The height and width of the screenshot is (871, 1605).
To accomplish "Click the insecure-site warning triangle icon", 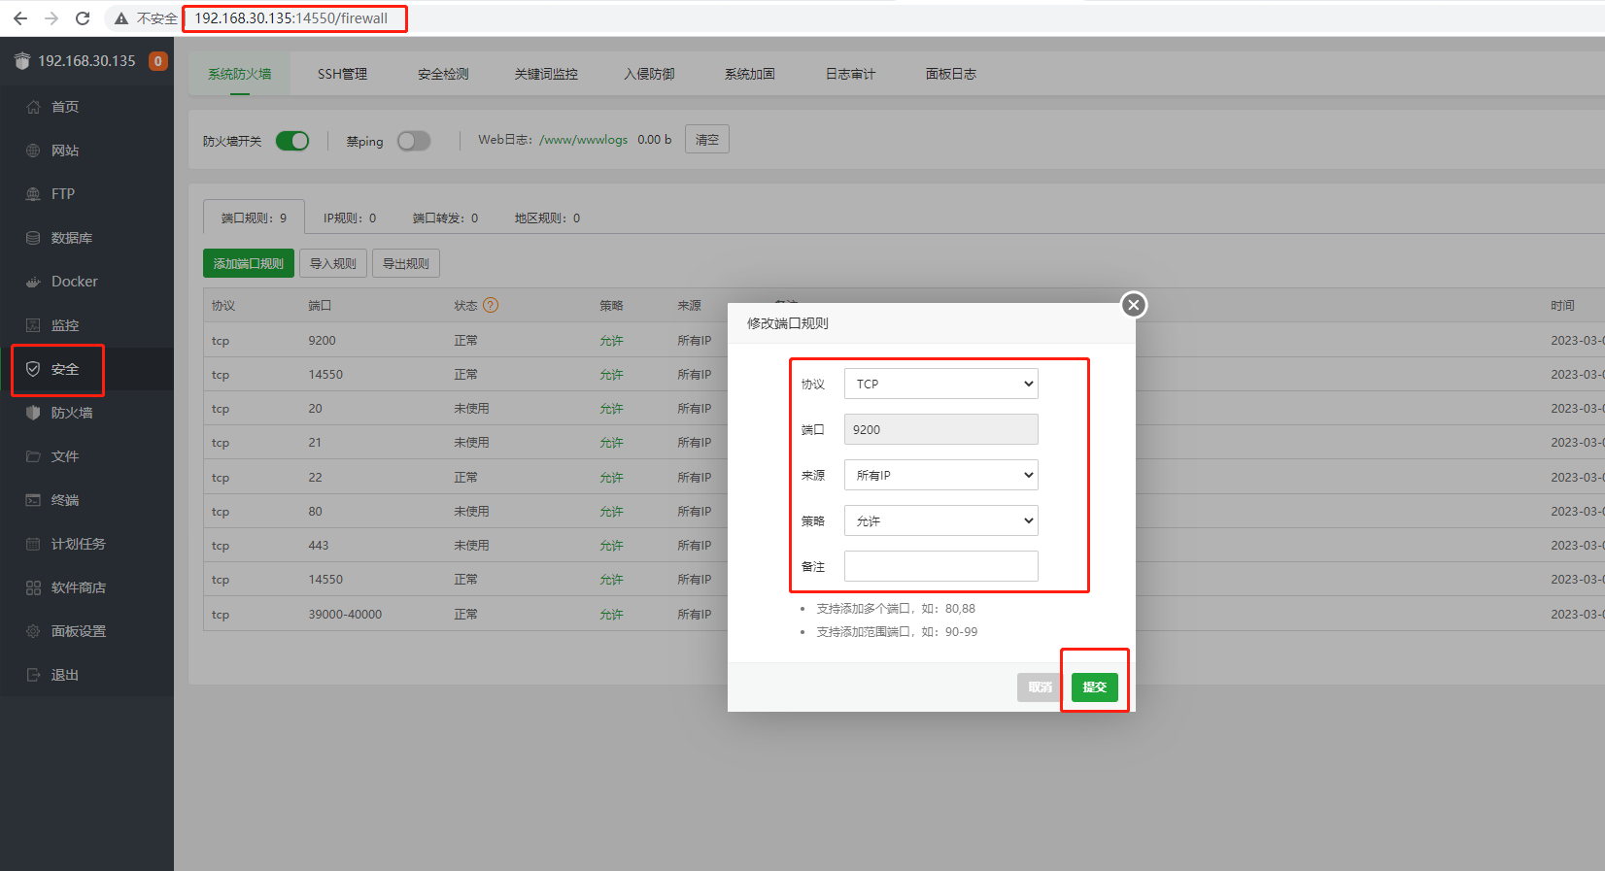I will pos(121,18).
